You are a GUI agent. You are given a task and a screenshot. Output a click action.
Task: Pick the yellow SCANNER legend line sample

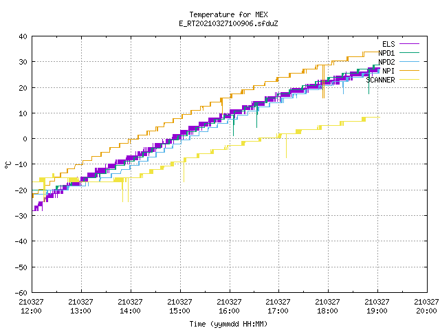410,80
